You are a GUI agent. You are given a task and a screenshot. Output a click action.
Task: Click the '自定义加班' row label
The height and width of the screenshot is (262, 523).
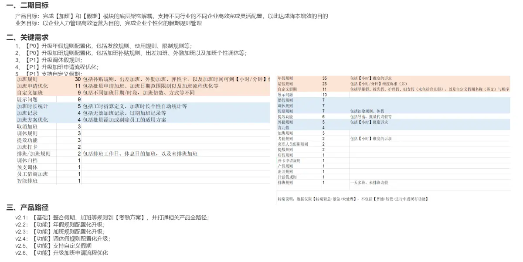tap(30, 93)
